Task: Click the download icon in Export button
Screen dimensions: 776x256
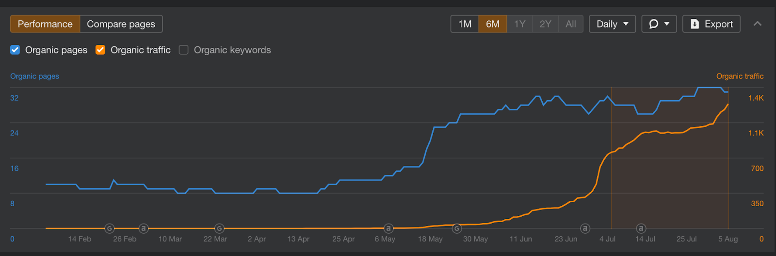Action: coord(695,24)
